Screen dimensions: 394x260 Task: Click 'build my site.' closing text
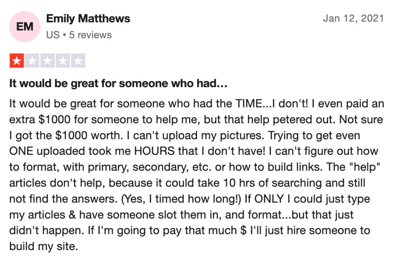click(43, 246)
